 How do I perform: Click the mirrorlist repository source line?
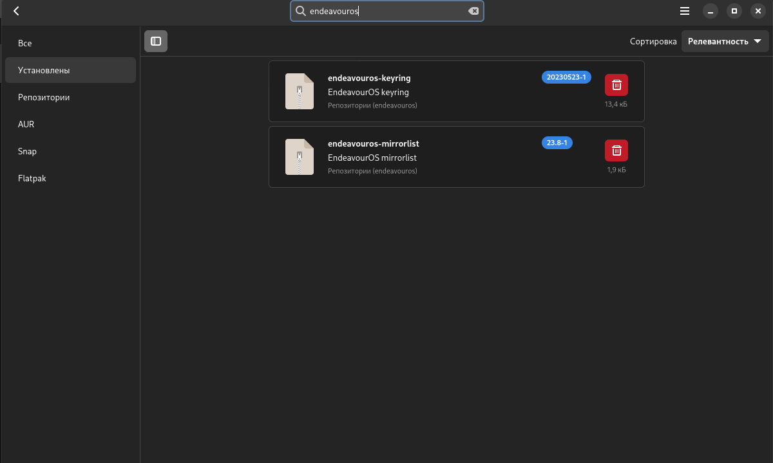(372, 171)
